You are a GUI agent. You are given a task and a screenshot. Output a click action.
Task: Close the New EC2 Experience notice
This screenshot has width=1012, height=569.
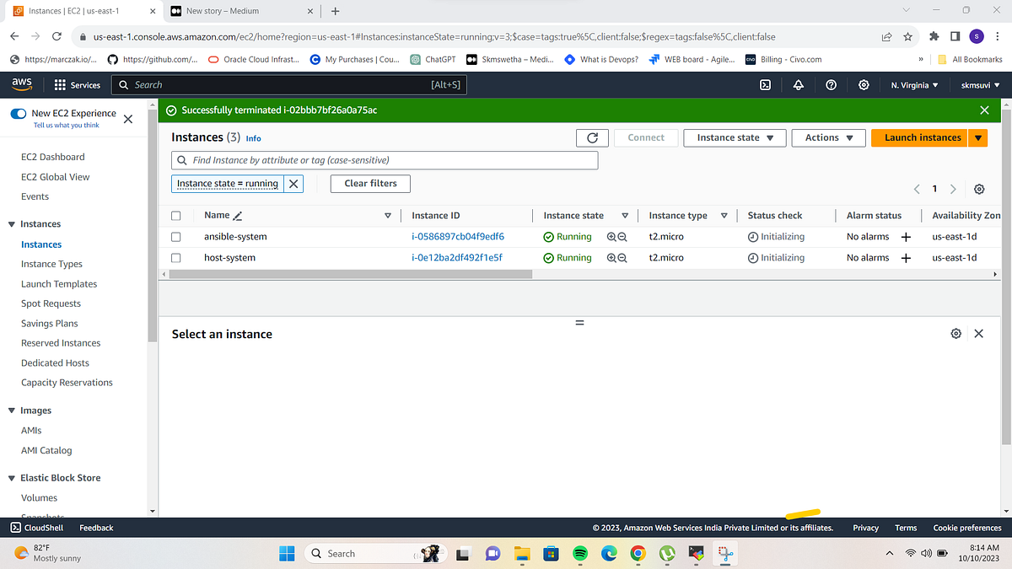pos(128,119)
